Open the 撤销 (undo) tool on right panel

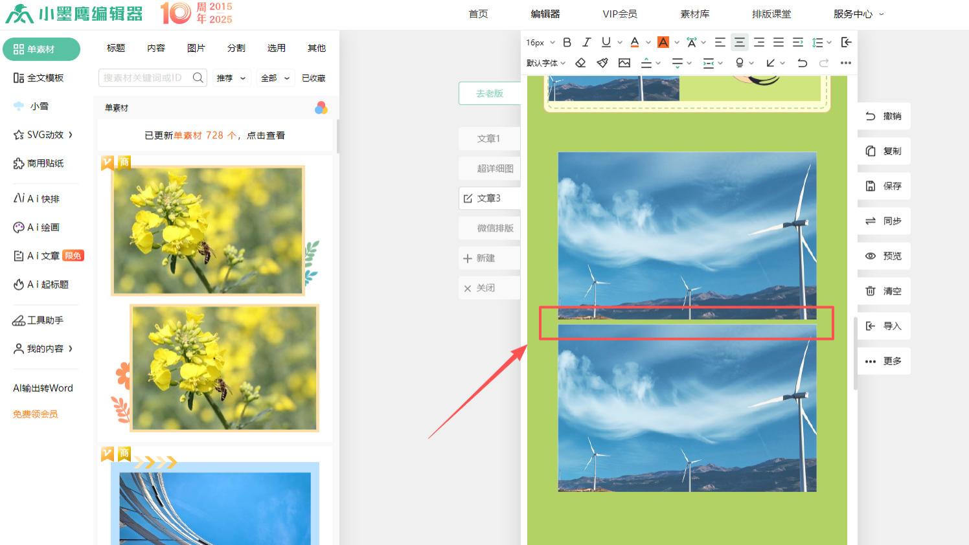pos(883,116)
